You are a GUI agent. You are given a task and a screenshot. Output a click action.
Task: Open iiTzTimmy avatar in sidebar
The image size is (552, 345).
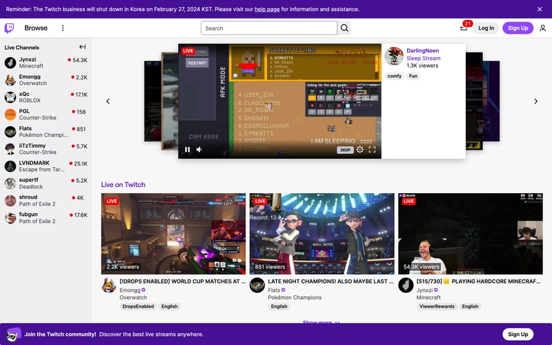(x=10, y=149)
